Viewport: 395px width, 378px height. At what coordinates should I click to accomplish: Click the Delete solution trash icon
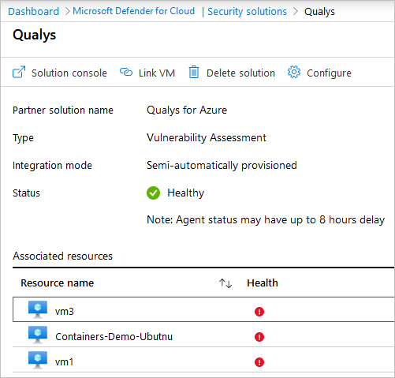pyautogui.click(x=194, y=72)
